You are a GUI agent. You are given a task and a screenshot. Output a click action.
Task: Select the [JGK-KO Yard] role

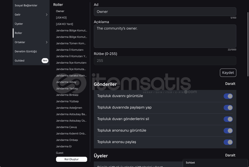pyautogui.click(x=65, y=24)
